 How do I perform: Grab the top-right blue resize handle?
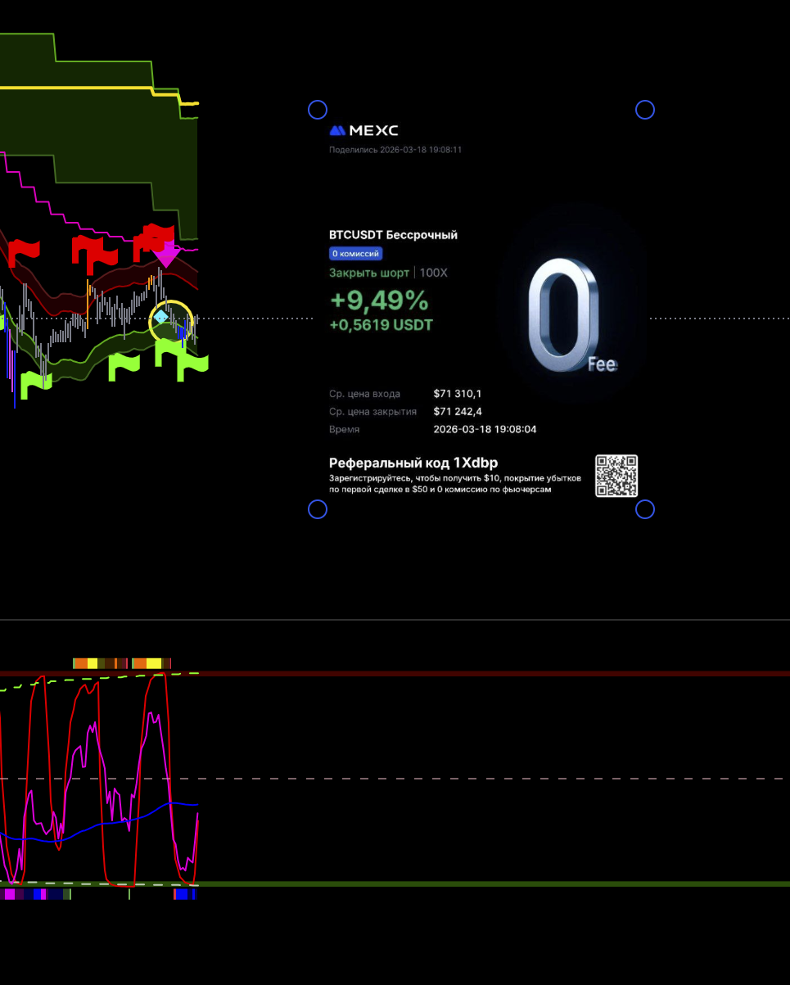point(645,110)
